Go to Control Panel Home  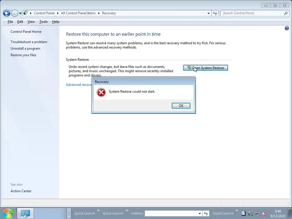26,31
